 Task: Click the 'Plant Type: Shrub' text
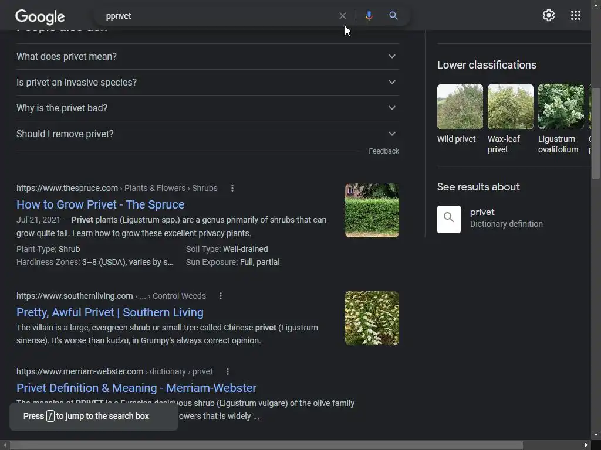pyautogui.click(x=48, y=249)
